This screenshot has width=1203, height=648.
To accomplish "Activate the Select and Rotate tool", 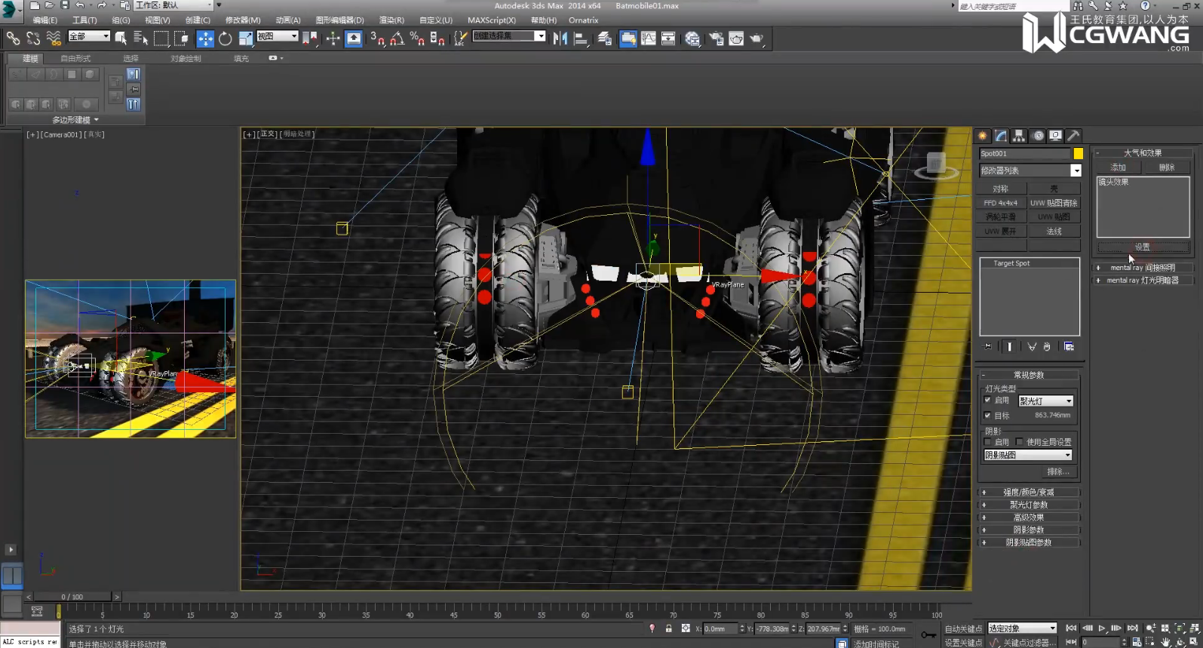I will click(225, 38).
